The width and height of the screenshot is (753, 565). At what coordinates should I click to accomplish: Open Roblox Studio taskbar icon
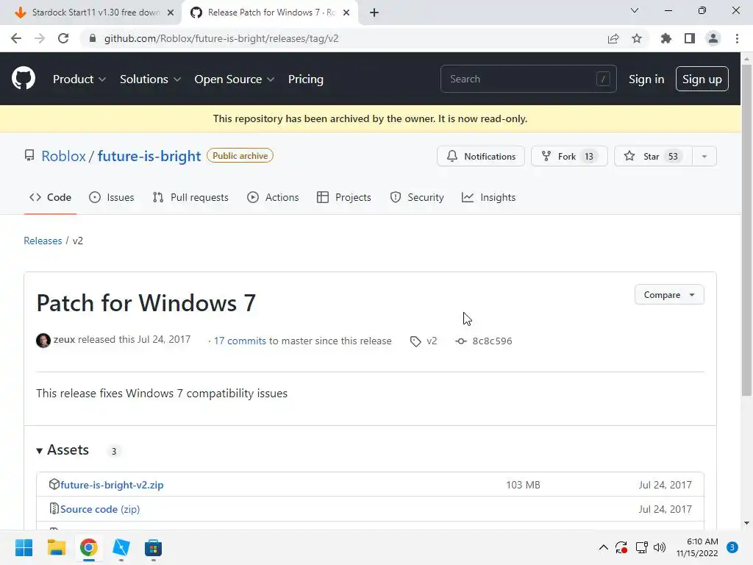pyautogui.click(x=121, y=547)
